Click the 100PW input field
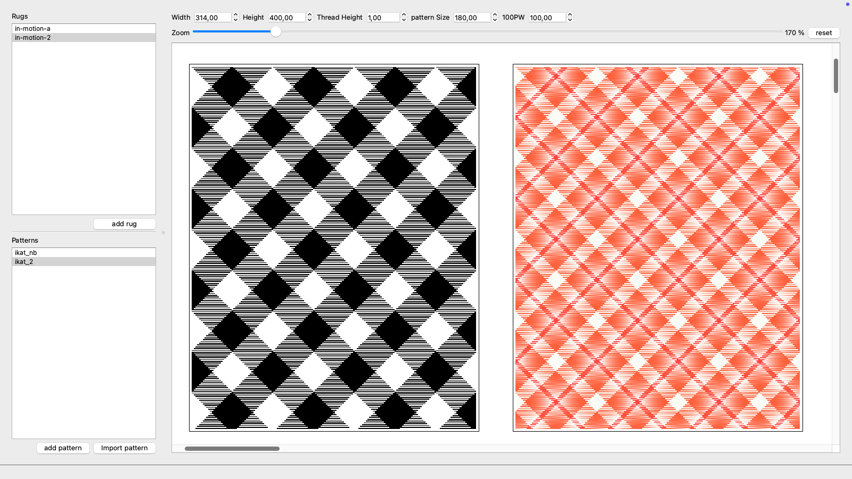Screen dimensions: 852x479 coord(546,18)
